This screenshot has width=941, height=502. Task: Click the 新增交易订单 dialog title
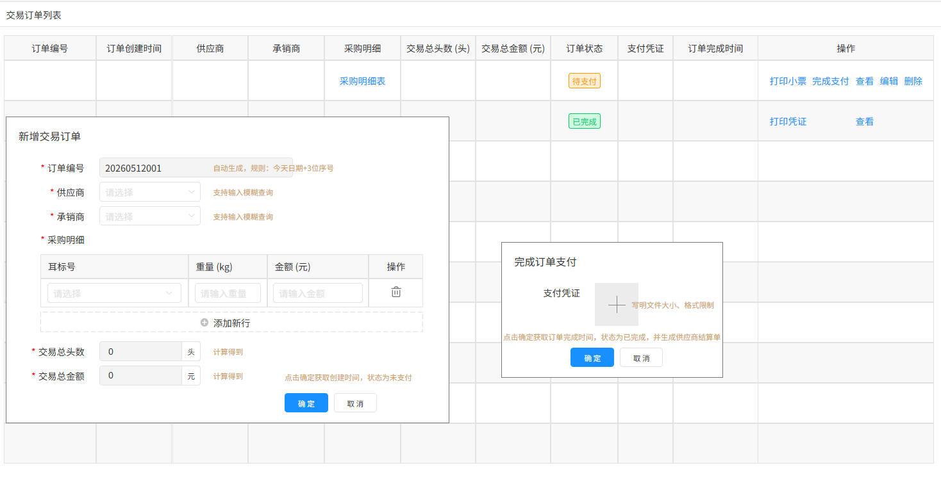coord(49,136)
